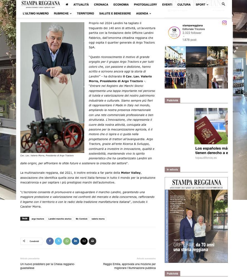This screenshot has width=247, height=277.
Task: Share article on LinkedIn
Action: tap(75, 241)
